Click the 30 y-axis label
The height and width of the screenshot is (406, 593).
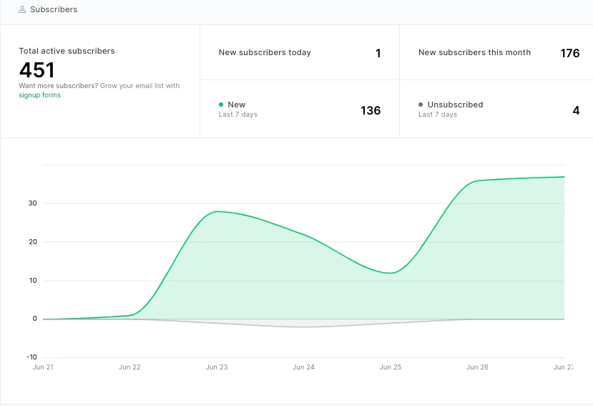32,203
